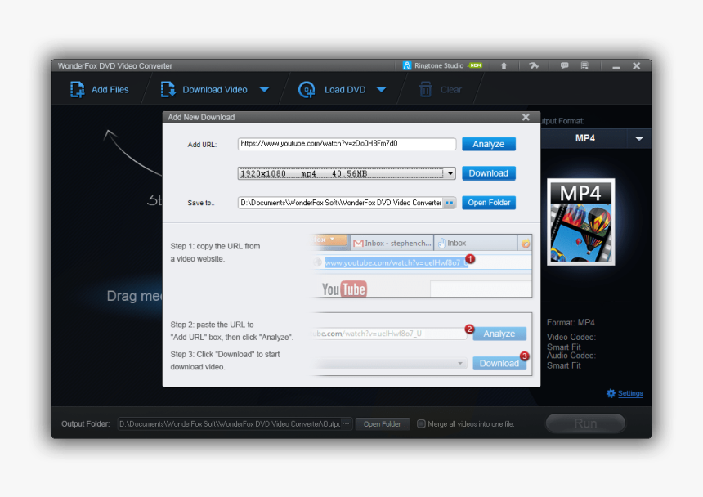Enable Merge all videos into one file
The width and height of the screenshot is (703, 497).
[x=421, y=423]
